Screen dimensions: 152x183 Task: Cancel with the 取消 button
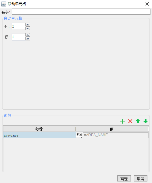(141, 178)
